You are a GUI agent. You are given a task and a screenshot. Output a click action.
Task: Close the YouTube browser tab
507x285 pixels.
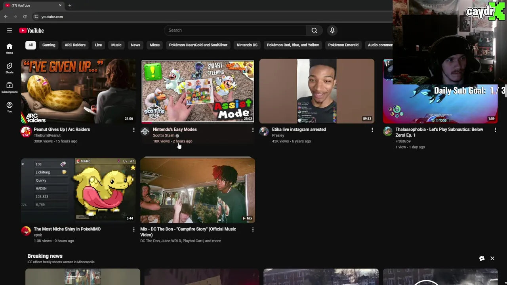(60, 6)
